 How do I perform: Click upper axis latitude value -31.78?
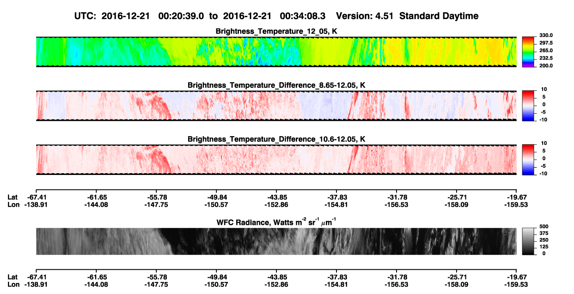[x=397, y=197]
